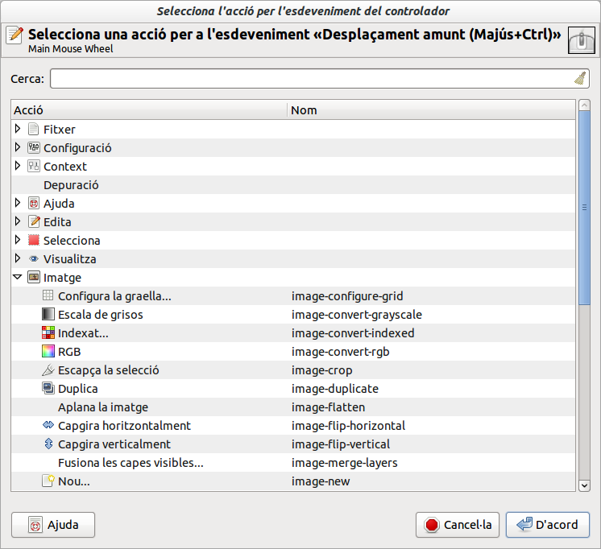This screenshot has height=549, width=601.
Task: Click the Capgira horitzontalment flip icon
Action: (48, 426)
